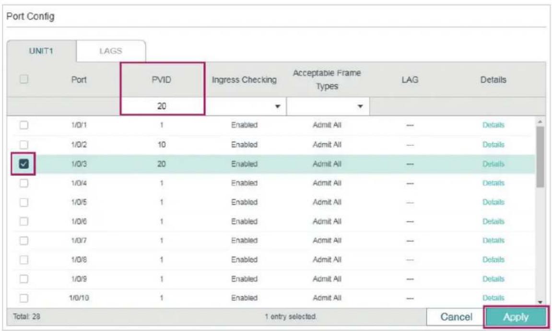Image resolution: width=552 pixels, height=331 pixels.
Task: Open Details link for port 1/0/1
Action: (493, 125)
